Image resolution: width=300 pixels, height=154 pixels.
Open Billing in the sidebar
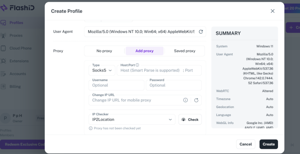click(x=15, y=86)
